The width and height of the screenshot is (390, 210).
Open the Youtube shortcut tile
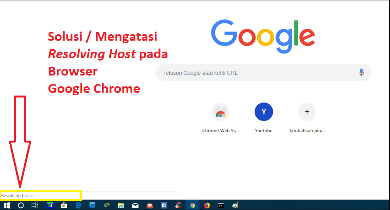(x=263, y=112)
